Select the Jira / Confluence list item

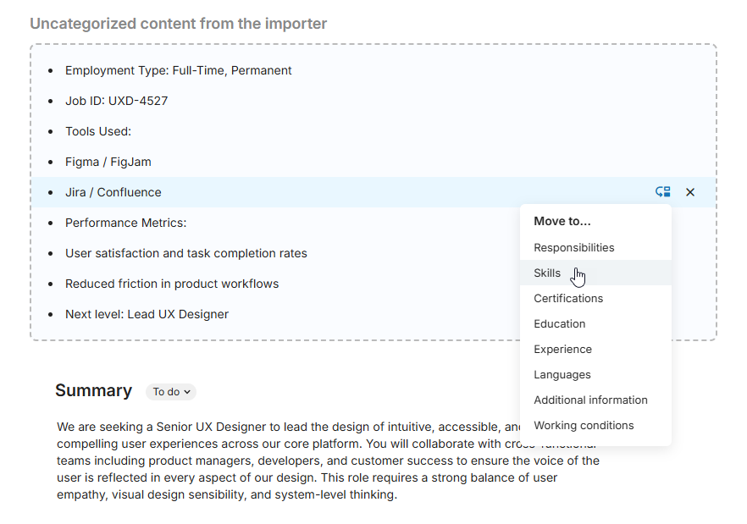(x=113, y=192)
